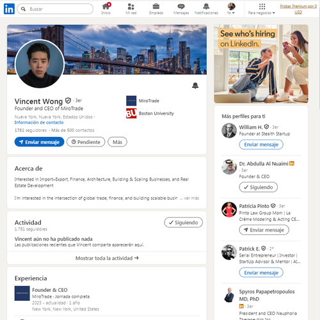Open Empleos briefcase icon
The height and width of the screenshot is (320, 320).
tap(156, 9)
